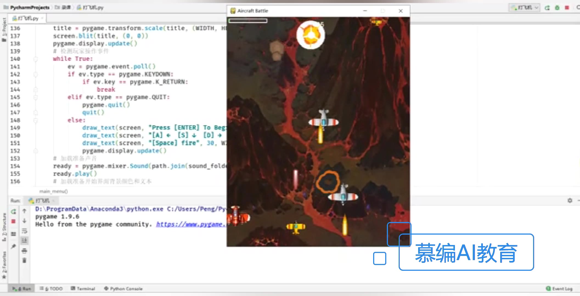Switch to the Python Console tab
The image size is (580, 296).
[x=123, y=289]
